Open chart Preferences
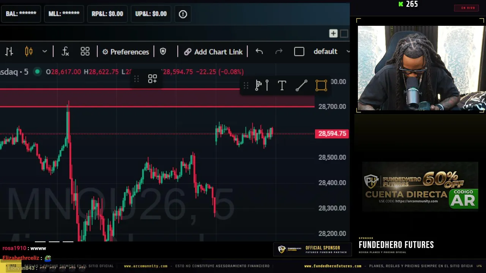Image resolution: width=486 pixels, height=273 pixels. (x=126, y=52)
